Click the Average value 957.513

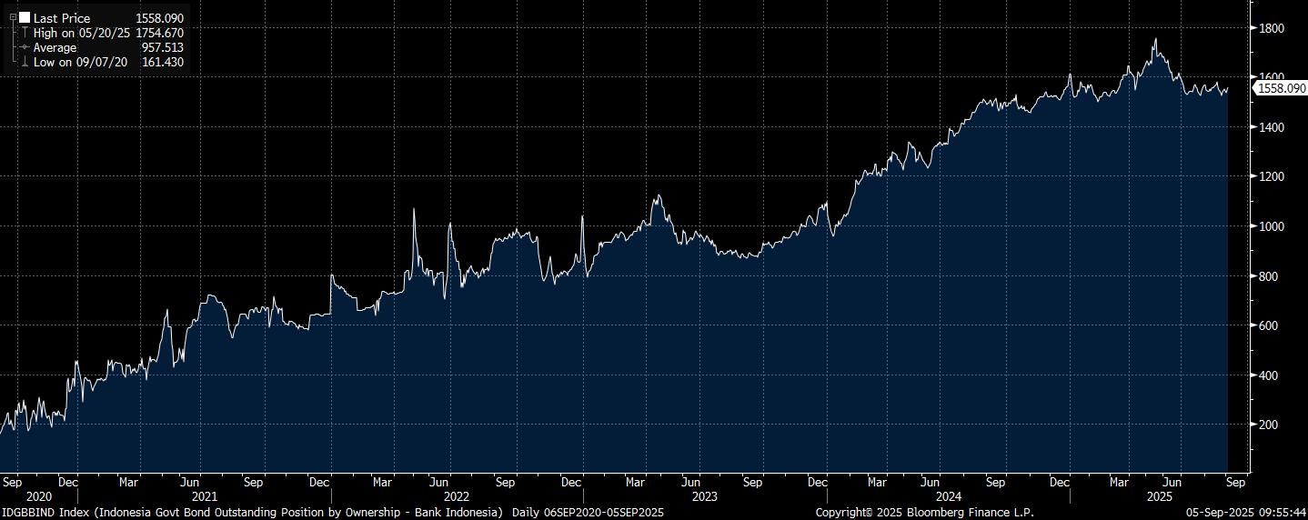coord(163,47)
